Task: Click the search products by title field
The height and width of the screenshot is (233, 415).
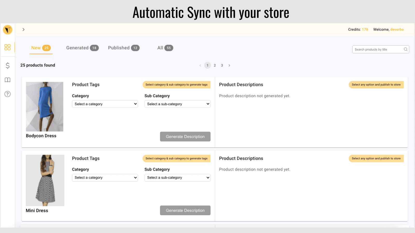Action: coord(376,49)
